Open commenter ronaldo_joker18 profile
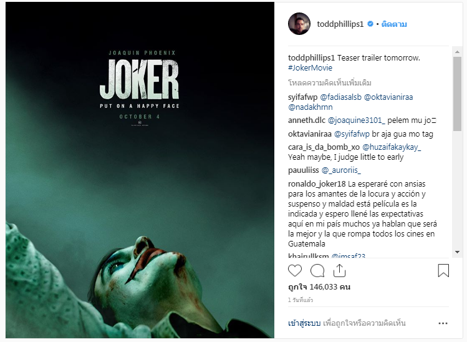 pyautogui.click(x=317, y=184)
